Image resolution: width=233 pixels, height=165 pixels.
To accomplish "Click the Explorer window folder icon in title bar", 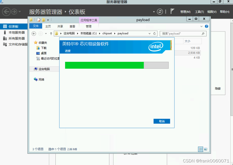I will [31, 20].
